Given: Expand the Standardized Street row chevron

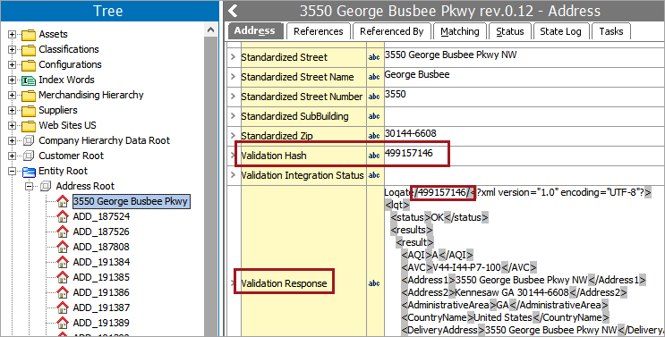Looking at the screenshot, I should click(x=233, y=56).
